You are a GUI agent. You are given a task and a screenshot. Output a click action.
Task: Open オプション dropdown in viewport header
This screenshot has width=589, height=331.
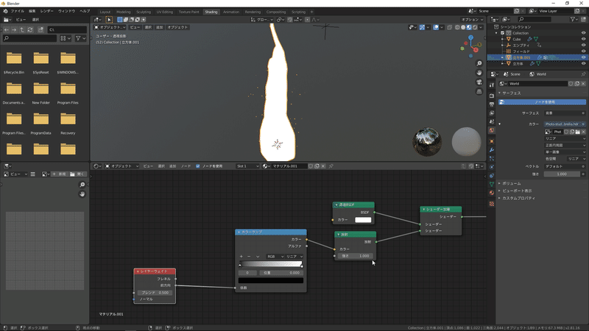tap(472, 20)
